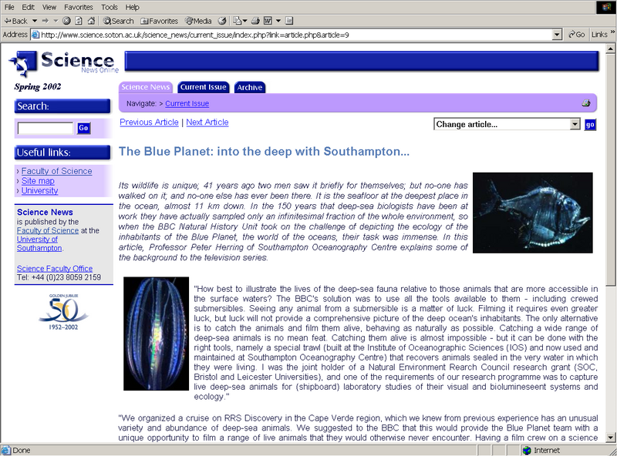
Task: Click the telephone number text in sidebar
Action: (x=59, y=277)
